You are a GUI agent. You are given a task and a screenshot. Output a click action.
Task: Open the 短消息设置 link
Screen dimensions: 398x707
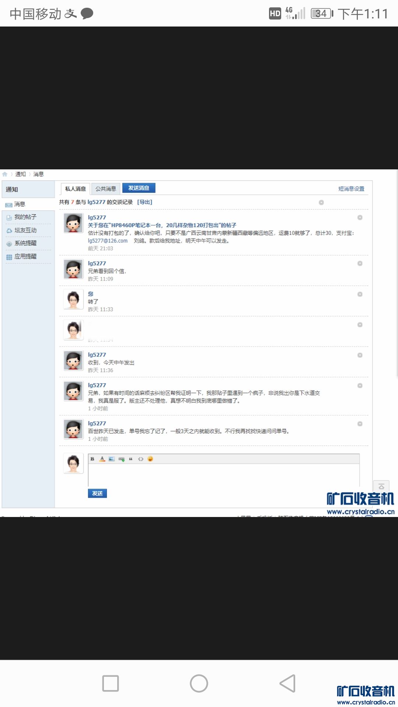tap(351, 189)
